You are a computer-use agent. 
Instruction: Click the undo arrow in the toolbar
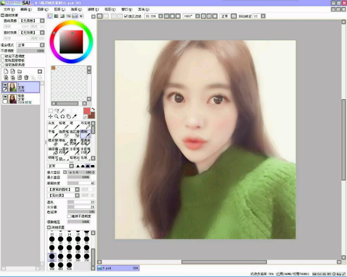100,16
